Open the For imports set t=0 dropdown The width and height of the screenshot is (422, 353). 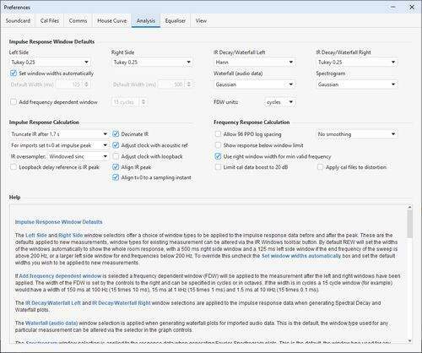[59, 145]
